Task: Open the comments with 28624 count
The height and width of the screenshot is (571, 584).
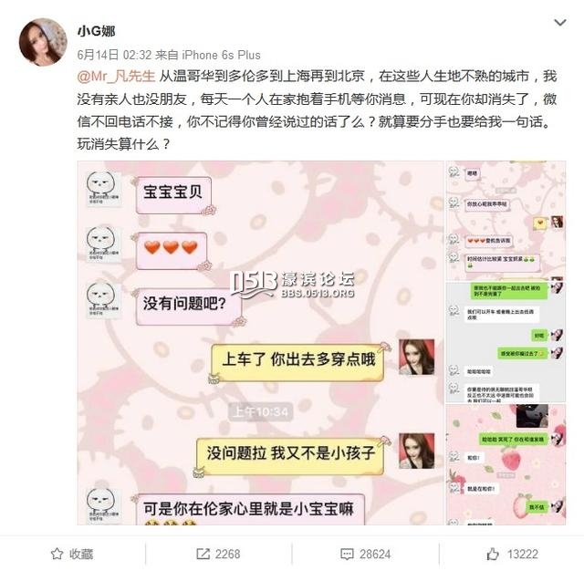Action: click(x=365, y=554)
